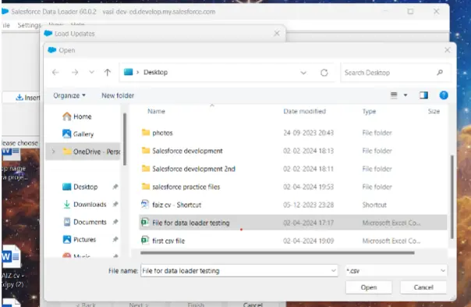Click the horizontal scrollbar of file list
Viewport: 471px width, 307px height.
278,253
